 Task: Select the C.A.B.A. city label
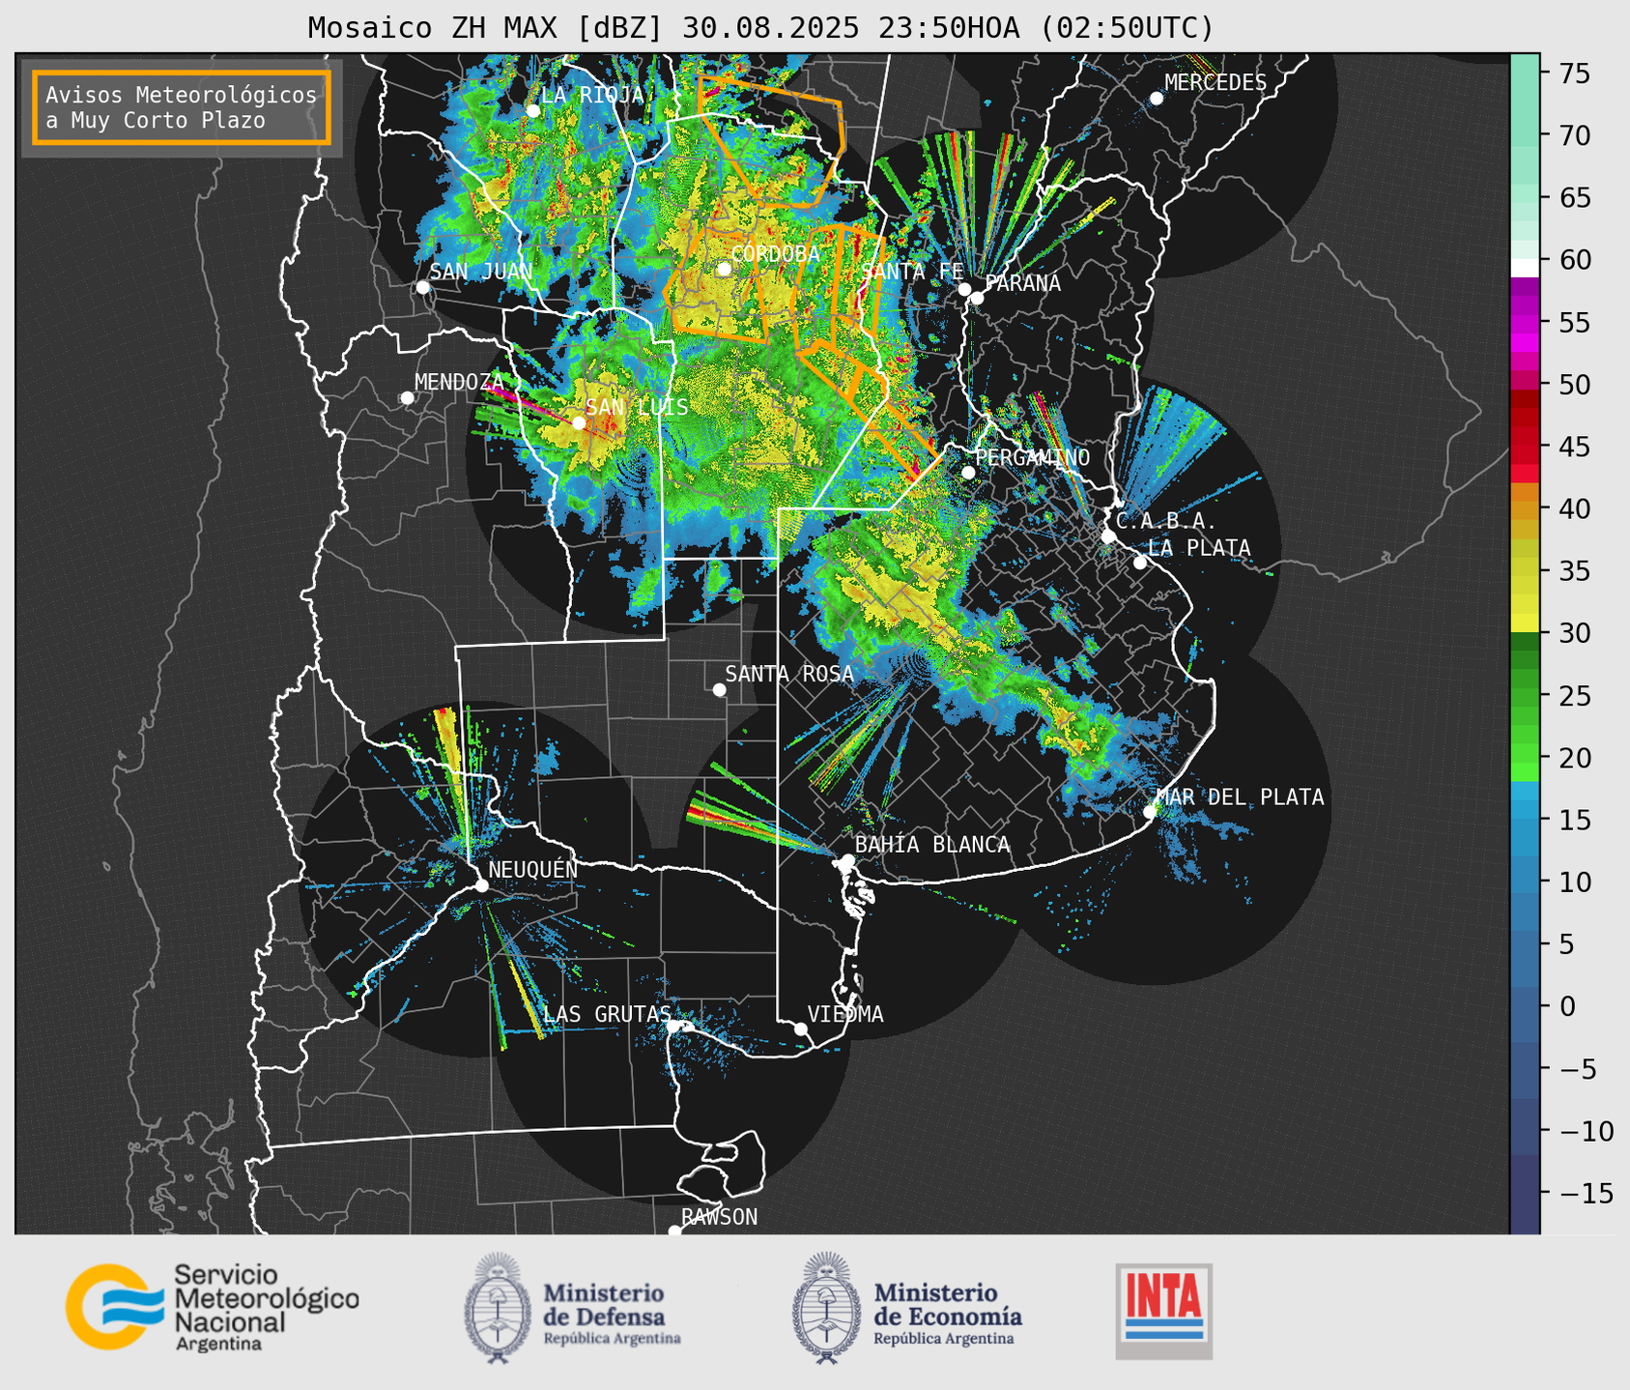1166,521
